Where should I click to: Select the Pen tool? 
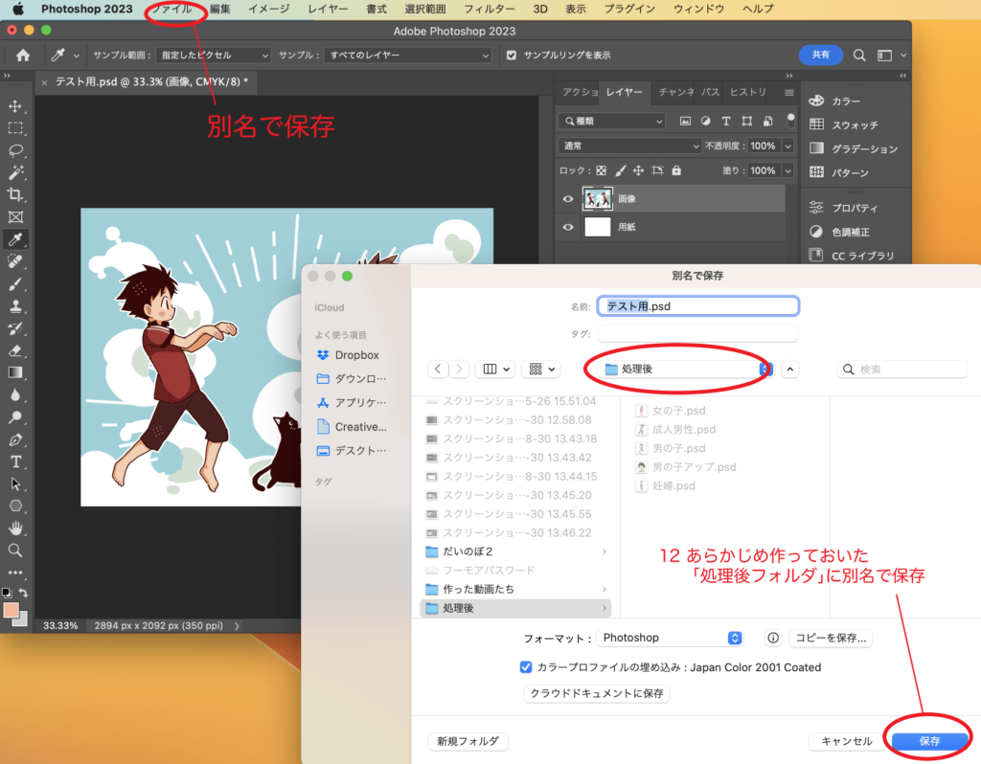coord(15,439)
